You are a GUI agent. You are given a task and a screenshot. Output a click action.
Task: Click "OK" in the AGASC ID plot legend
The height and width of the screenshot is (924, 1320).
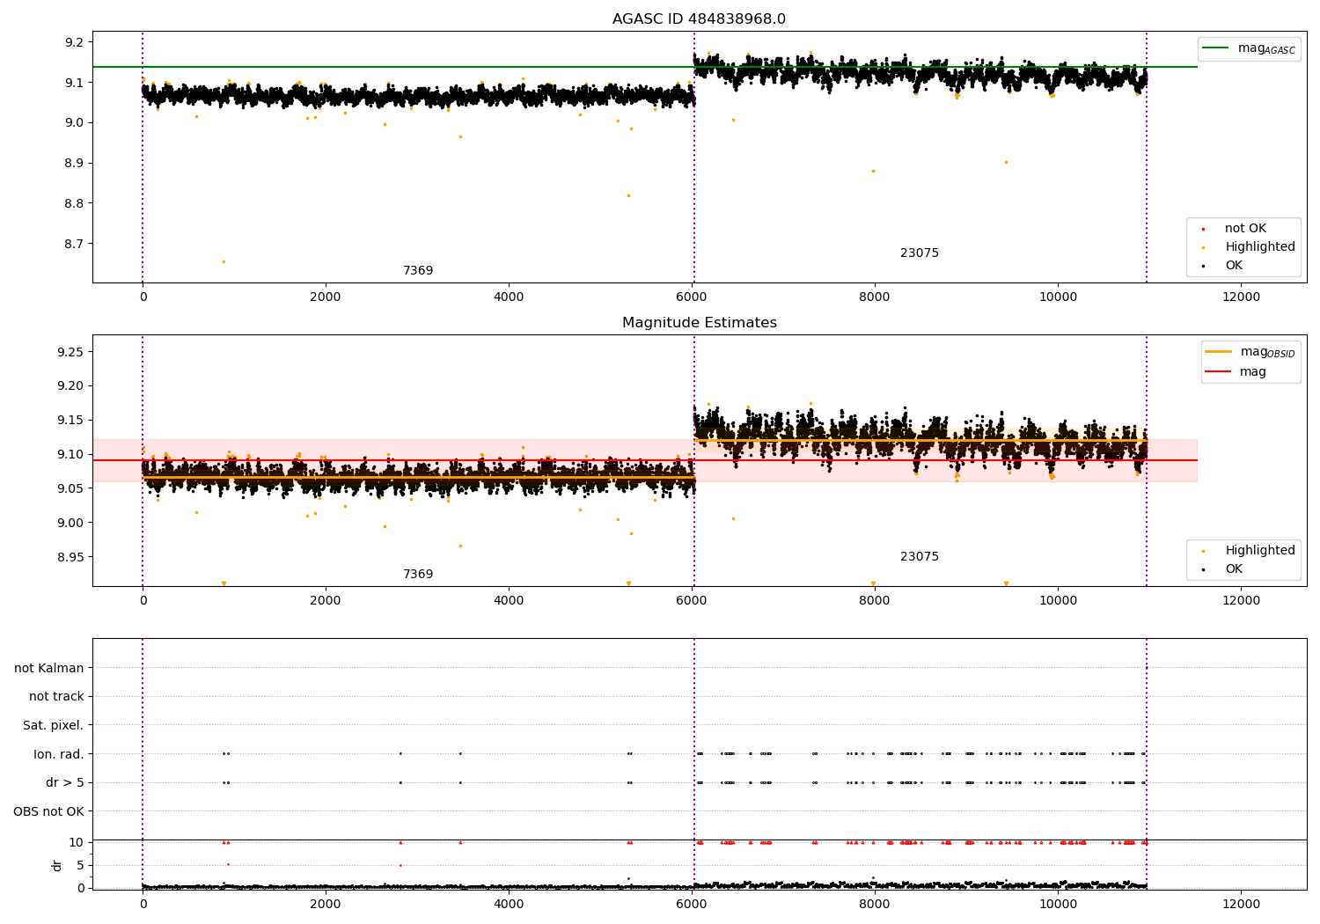(x=1234, y=266)
